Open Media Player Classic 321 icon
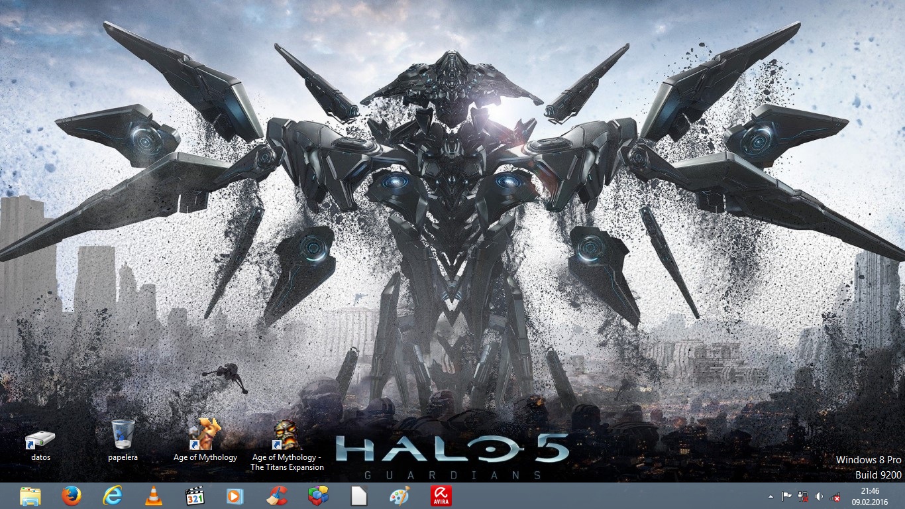 [194, 496]
